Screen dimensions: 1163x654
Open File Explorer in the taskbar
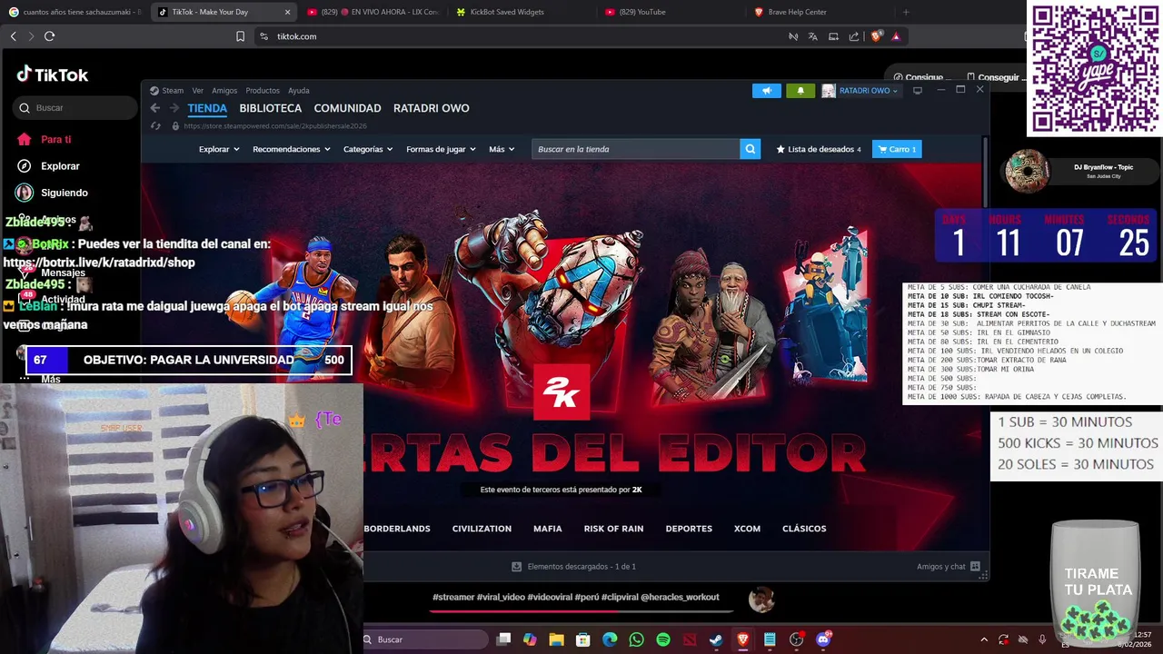tap(556, 639)
